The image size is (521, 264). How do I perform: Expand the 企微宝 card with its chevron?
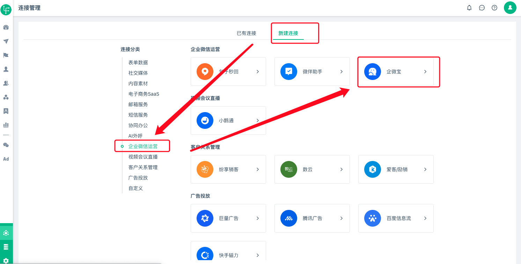click(x=425, y=72)
